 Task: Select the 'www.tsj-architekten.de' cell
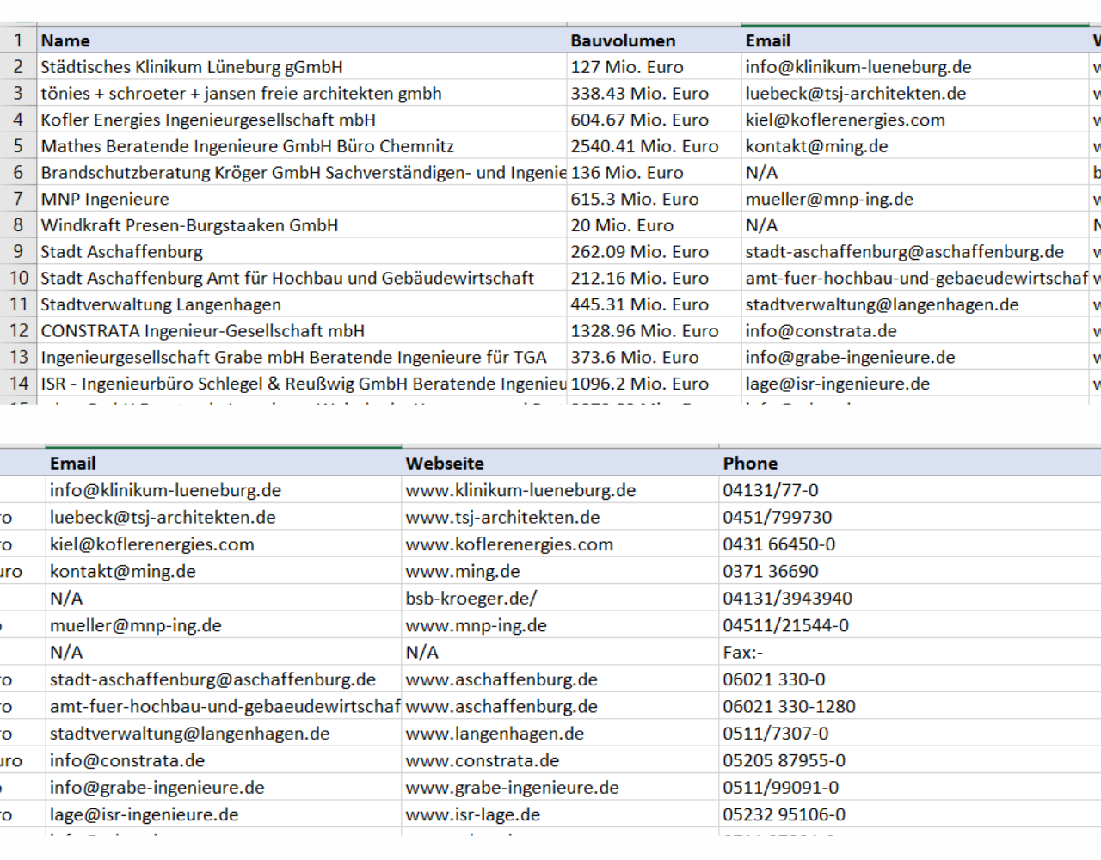pos(560,517)
